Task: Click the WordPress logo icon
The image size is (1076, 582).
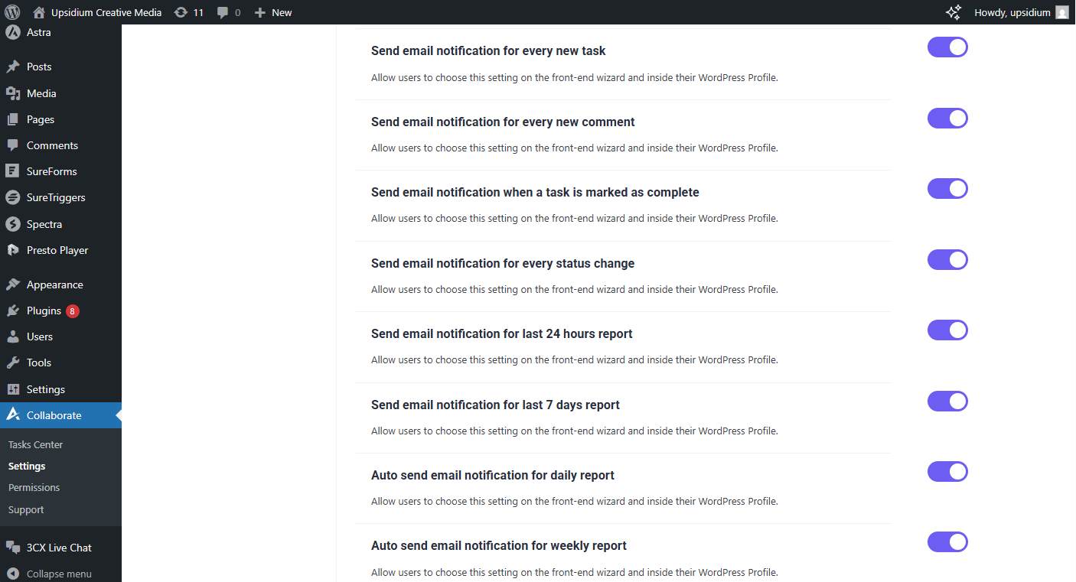Action: (x=12, y=12)
